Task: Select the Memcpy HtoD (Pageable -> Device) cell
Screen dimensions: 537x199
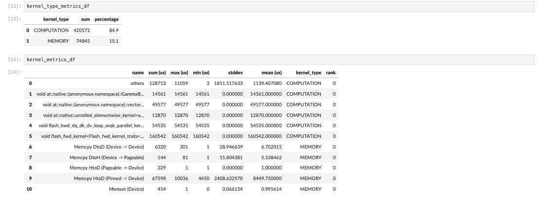Action: click(x=107, y=168)
